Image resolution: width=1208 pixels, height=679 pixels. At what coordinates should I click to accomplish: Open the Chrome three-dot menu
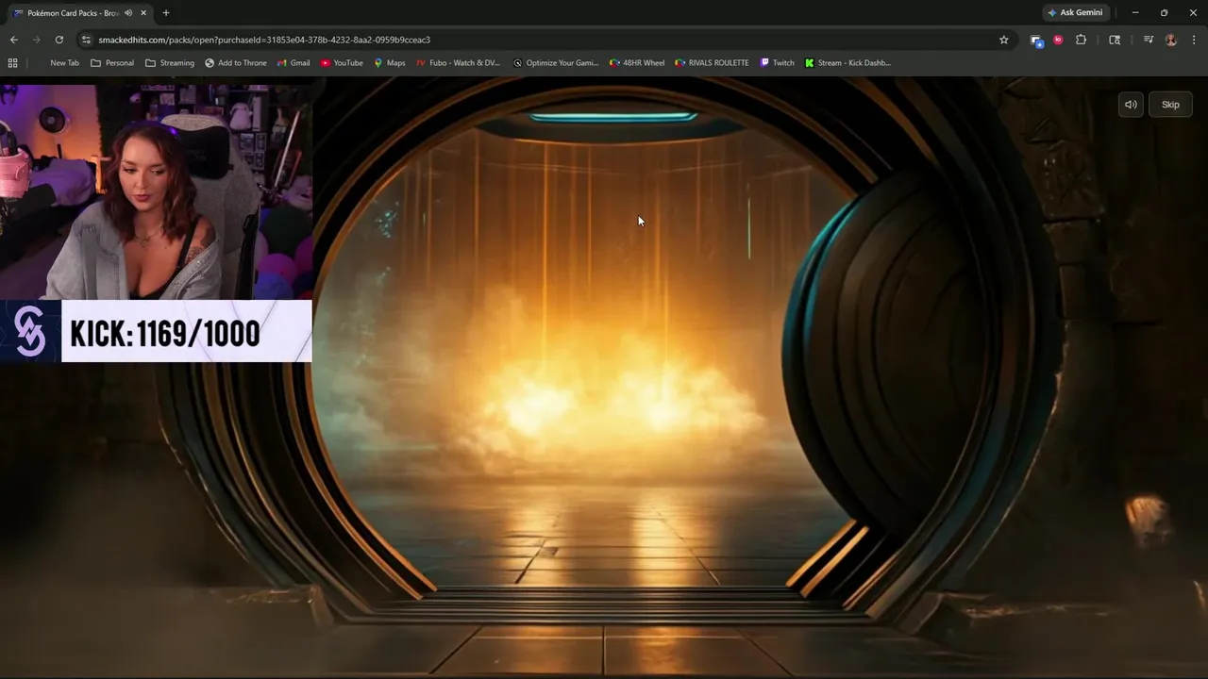tap(1194, 40)
